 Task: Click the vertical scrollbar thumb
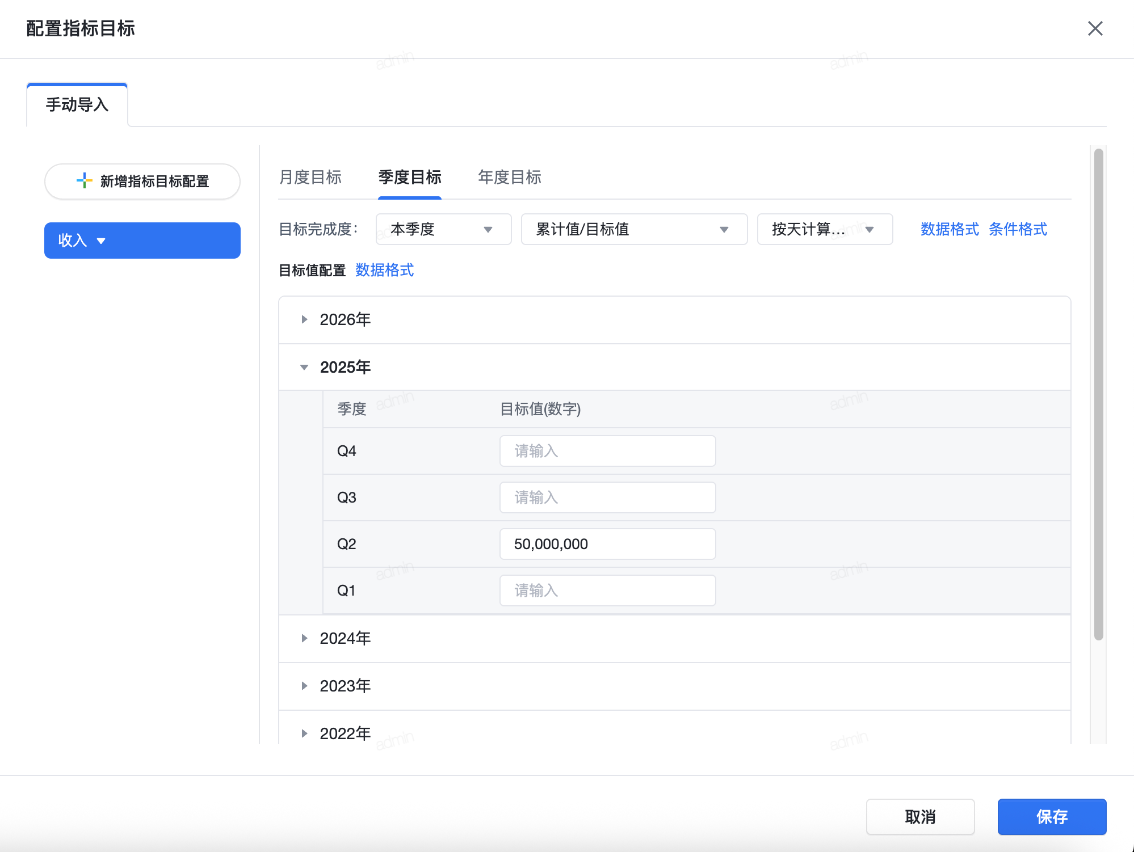(1098, 394)
